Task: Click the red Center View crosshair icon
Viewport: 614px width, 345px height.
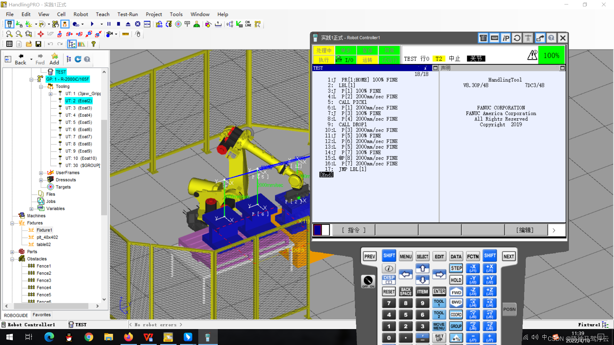Action: click(x=41, y=34)
